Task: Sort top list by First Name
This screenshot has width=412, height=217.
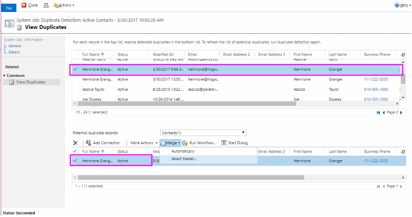Action: coord(303,54)
